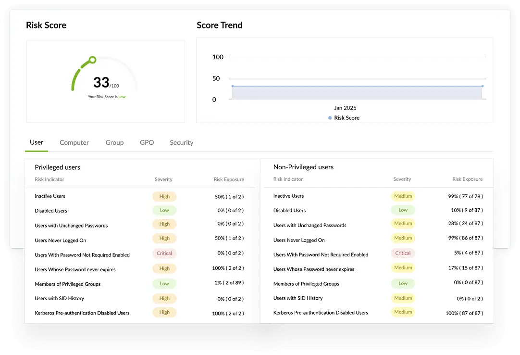Click the first data point on Score Trend line
The image size is (520, 355).
[233, 86]
